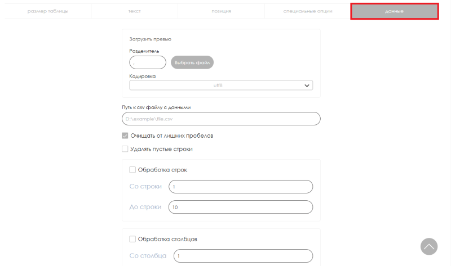
Task: Click the Со строки input field
Action: click(241, 187)
